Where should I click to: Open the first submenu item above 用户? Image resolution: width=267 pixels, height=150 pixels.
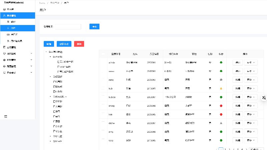point(18,22)
